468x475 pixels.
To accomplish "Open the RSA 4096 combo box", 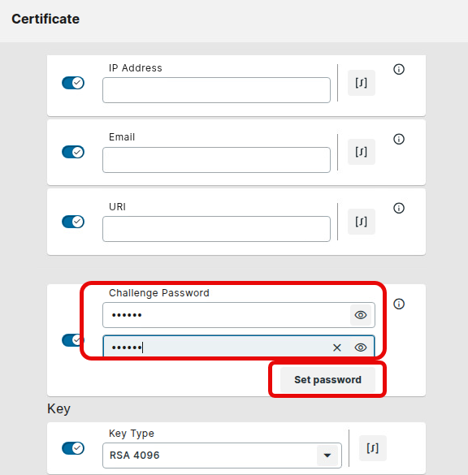I will tap(222, 456).
